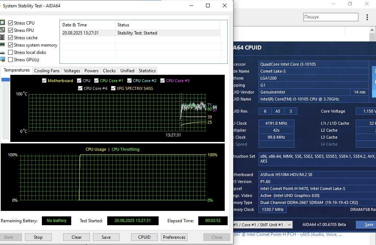Click the 'No battery' status display
This screenshot has height=245, width=376.
[56, 220]
